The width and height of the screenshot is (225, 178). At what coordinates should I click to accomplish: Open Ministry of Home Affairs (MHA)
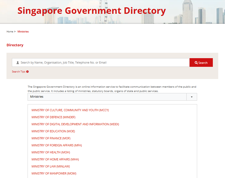(x=55, y=159)
